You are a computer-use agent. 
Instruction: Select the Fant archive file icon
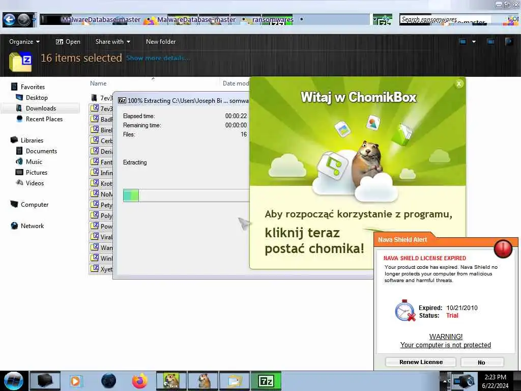[x=95, y=162]
